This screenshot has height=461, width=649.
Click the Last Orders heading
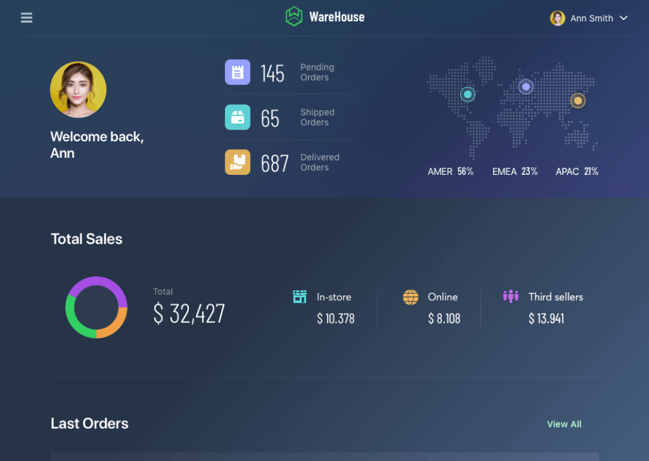[x=89, y=424]
